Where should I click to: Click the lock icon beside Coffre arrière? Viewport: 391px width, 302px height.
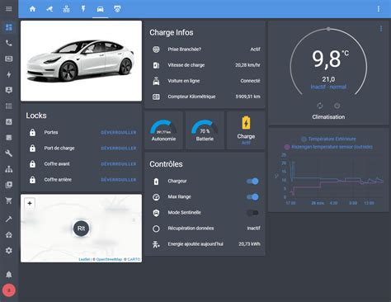tap(32, 180)
